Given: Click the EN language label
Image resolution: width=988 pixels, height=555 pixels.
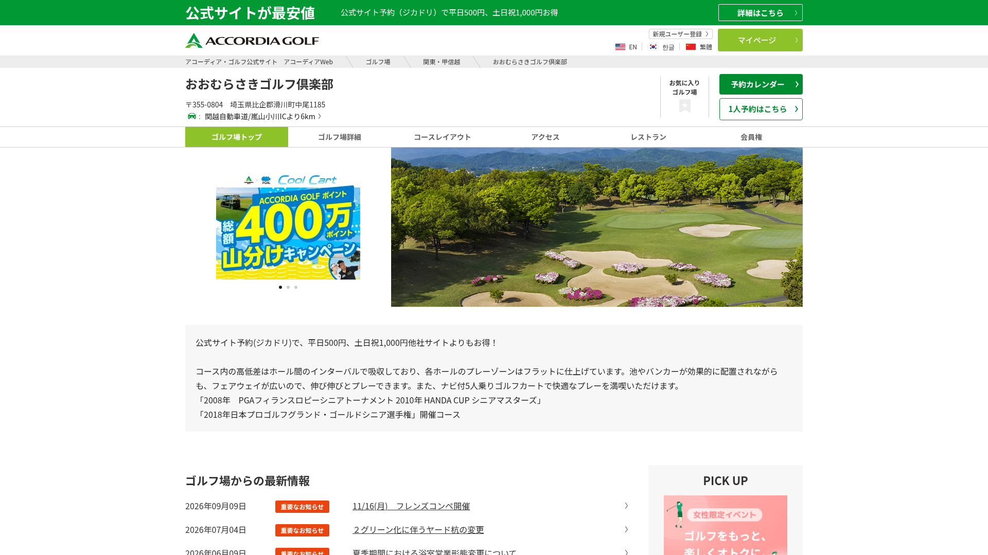Looking at the screenshot, I should pyautogui.click(x=633, y=47).
